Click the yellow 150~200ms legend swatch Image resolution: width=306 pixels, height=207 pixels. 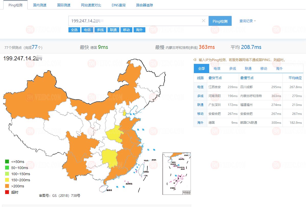[6, 180]
